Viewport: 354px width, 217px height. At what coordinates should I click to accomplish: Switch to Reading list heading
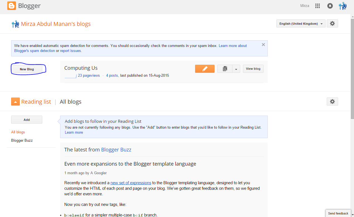coord(36,102)
